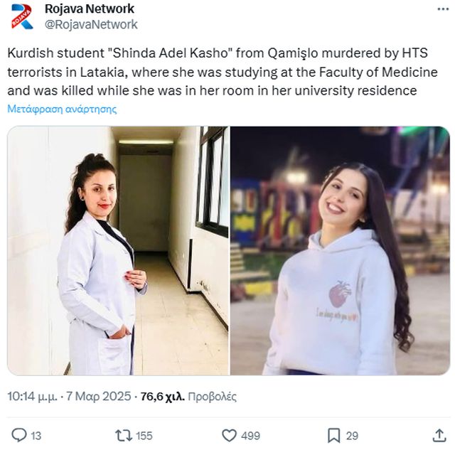Open the three-dot more options menu
The image size is (455, 450).
443,9
